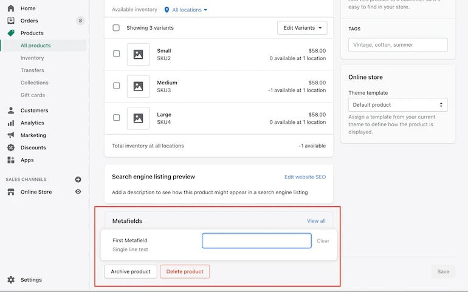View Online Store using eye icon
Screen dimensions: 468x292
78,192
